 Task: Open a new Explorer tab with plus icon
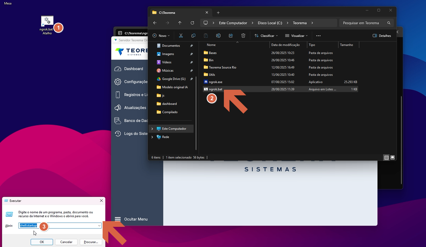pyautogui.click(x=218, y=13)
